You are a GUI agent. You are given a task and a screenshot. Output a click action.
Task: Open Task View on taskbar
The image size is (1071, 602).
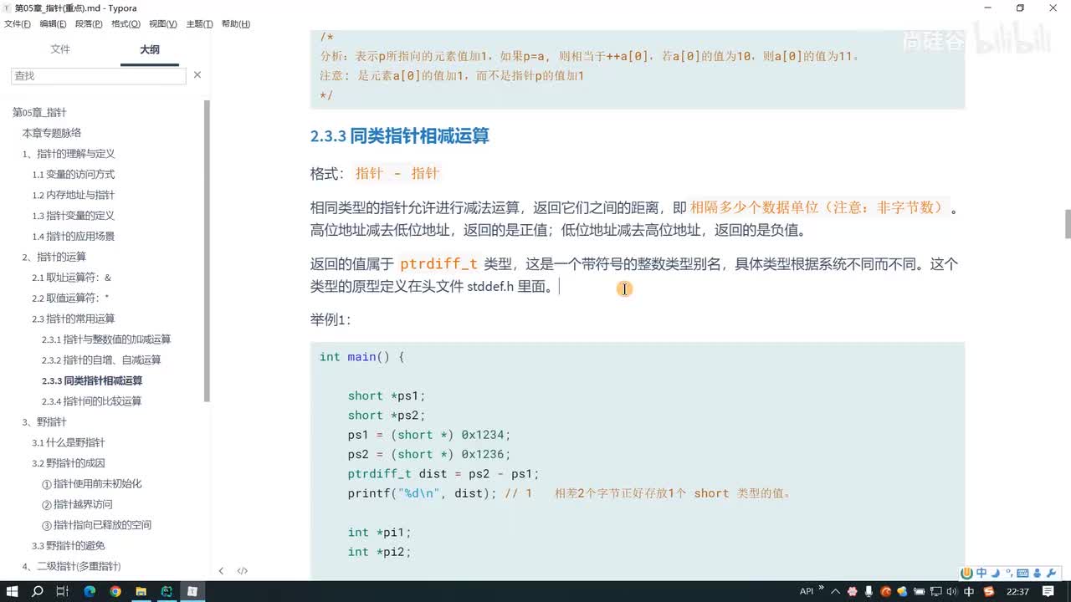[63, 591]
